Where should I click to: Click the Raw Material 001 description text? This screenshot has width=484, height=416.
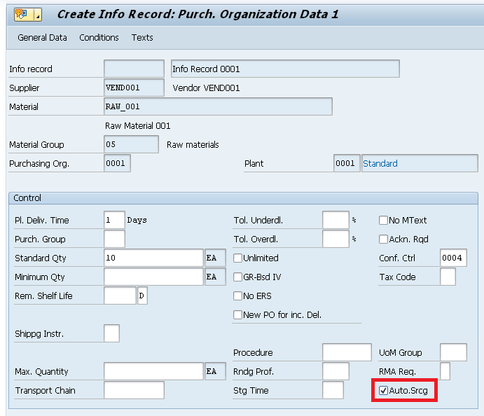[x=138, y=126]
